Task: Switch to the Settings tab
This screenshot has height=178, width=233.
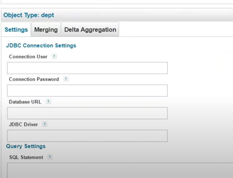Action: click(x=16, y=30)
